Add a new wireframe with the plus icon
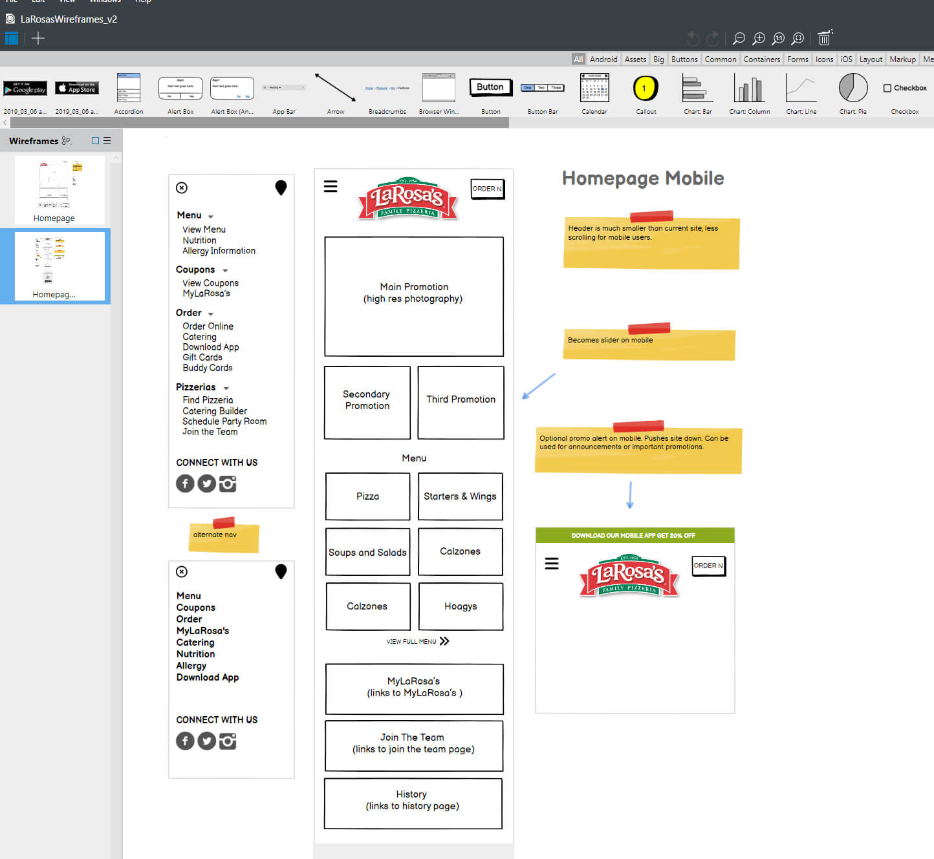This screenshot has height=859, width=934. (x=38, y=38)
